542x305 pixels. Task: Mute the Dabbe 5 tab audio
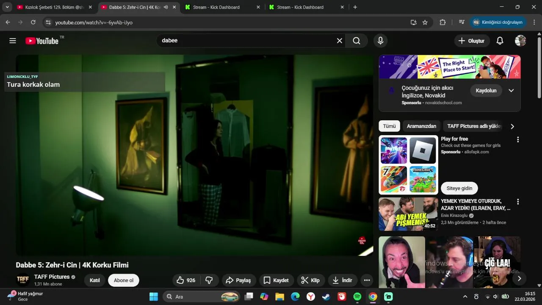(x=166, y=7)
